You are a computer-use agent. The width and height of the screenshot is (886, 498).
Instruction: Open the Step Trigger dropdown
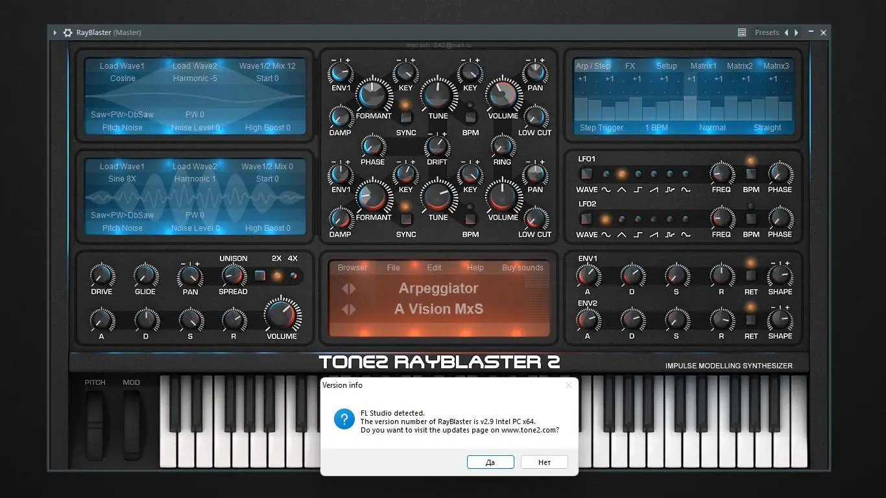601,128
